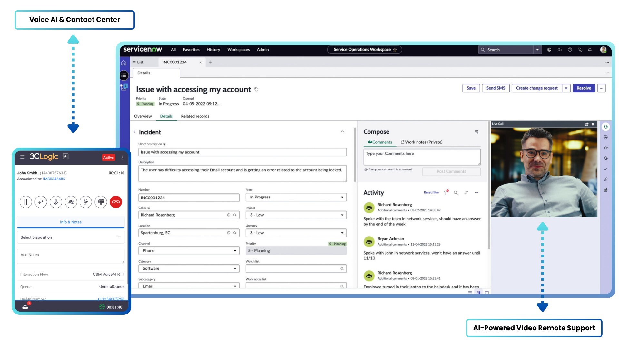
Task: Click the Type your Comments here box
Action: (422, 157)
